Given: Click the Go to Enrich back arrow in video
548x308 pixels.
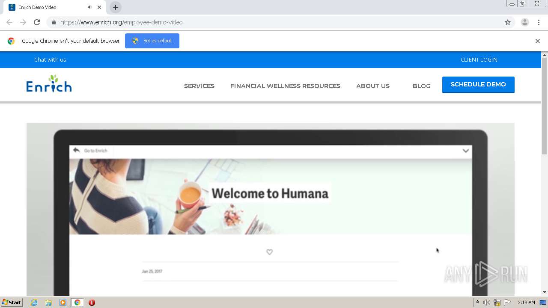Looking at the screenshot, I should coord(77,150).
